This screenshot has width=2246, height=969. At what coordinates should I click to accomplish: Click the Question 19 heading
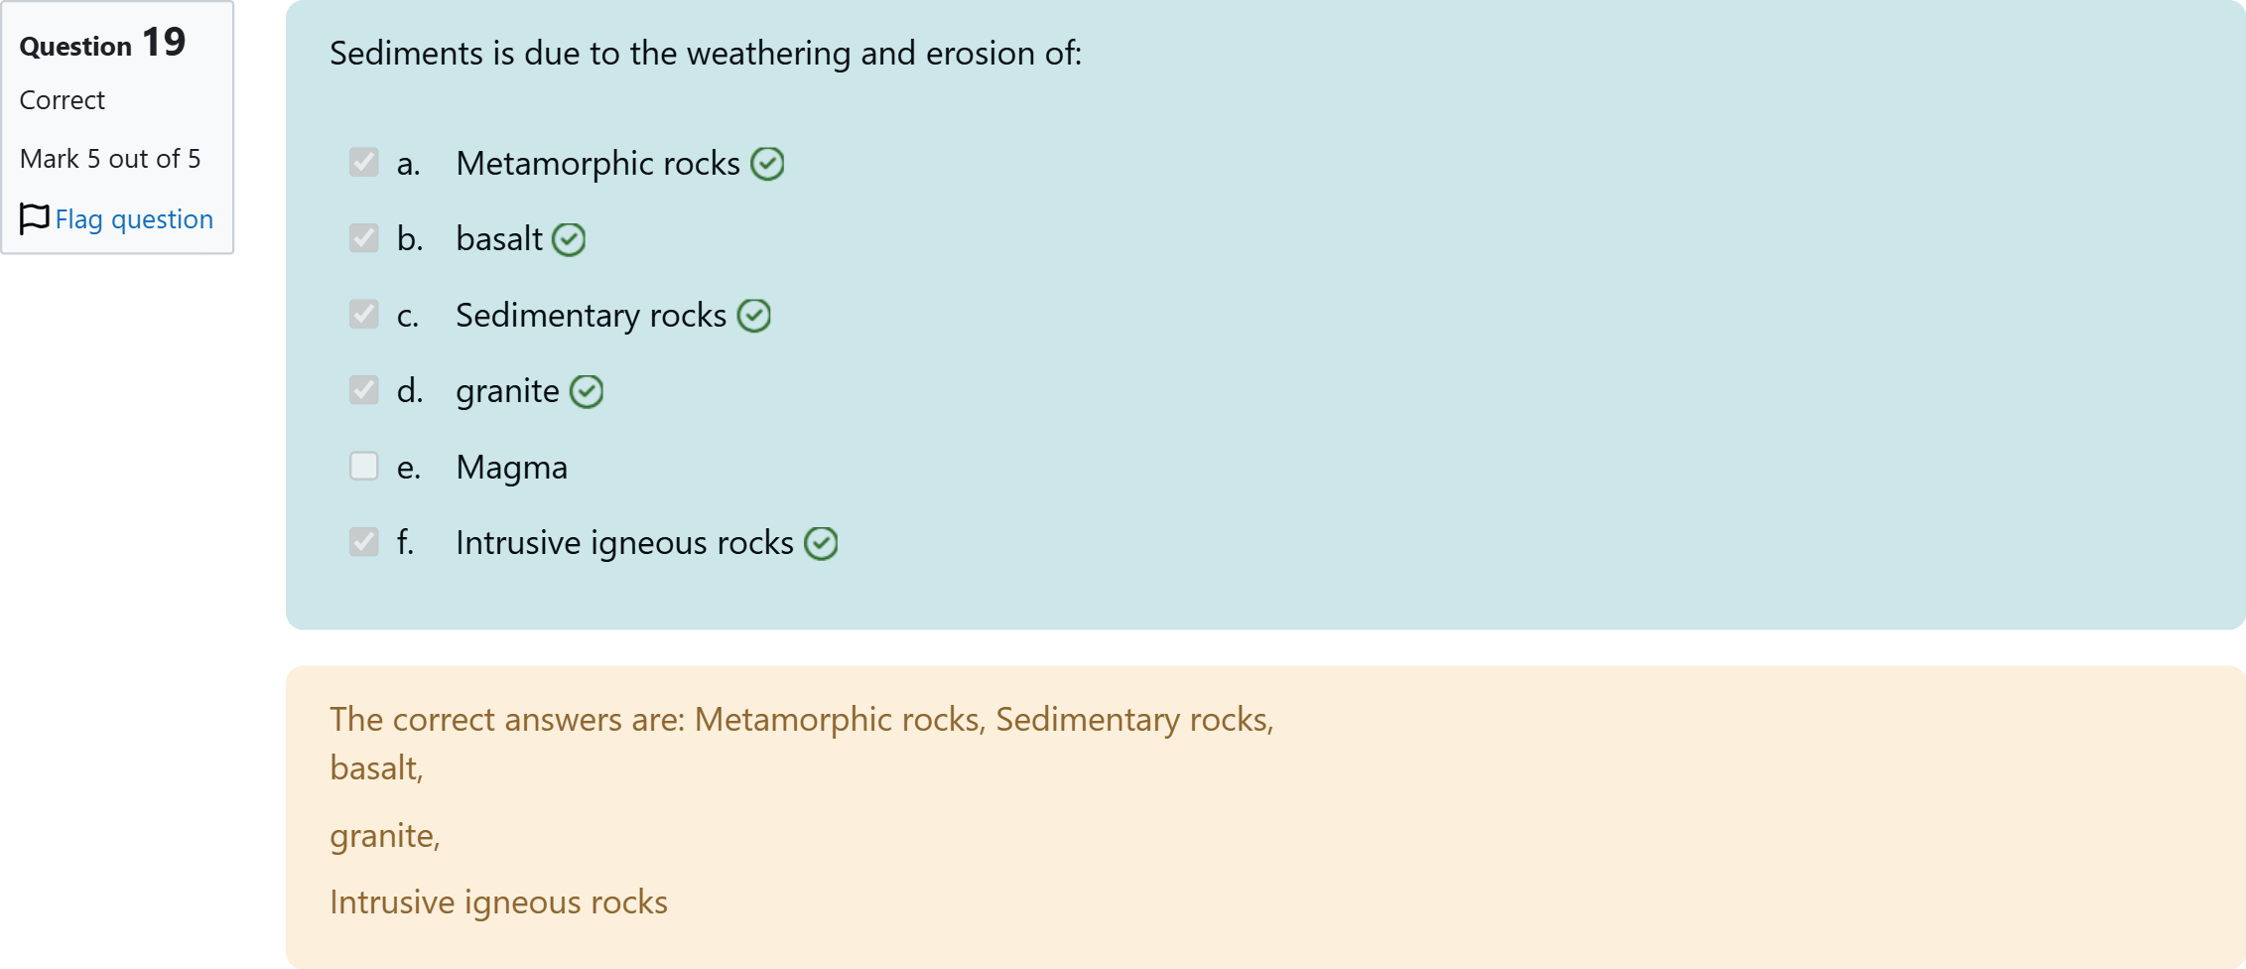[102, 44]
